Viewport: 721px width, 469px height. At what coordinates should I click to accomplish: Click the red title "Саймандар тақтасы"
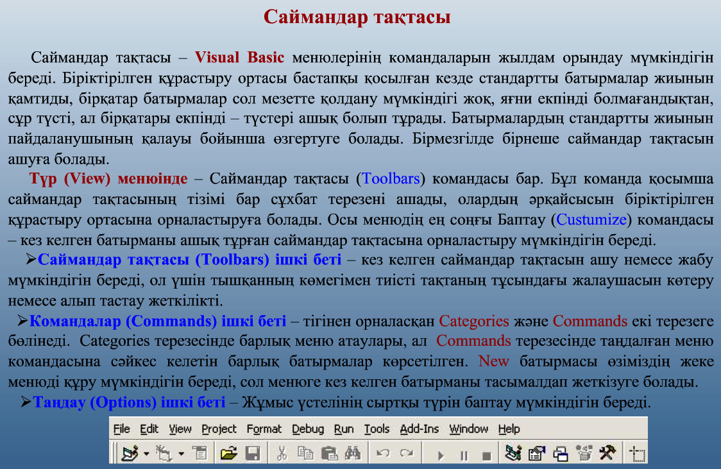pyautogui.click(x=357, y=17)
